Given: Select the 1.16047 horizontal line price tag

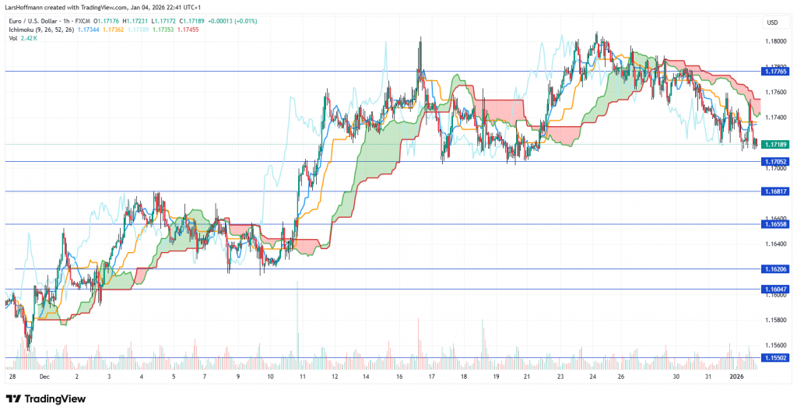Looking at the screenshot, I should [775, 289].
